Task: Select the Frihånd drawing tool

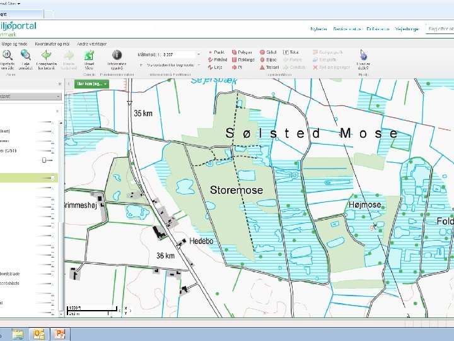Action: pos(218,60)
